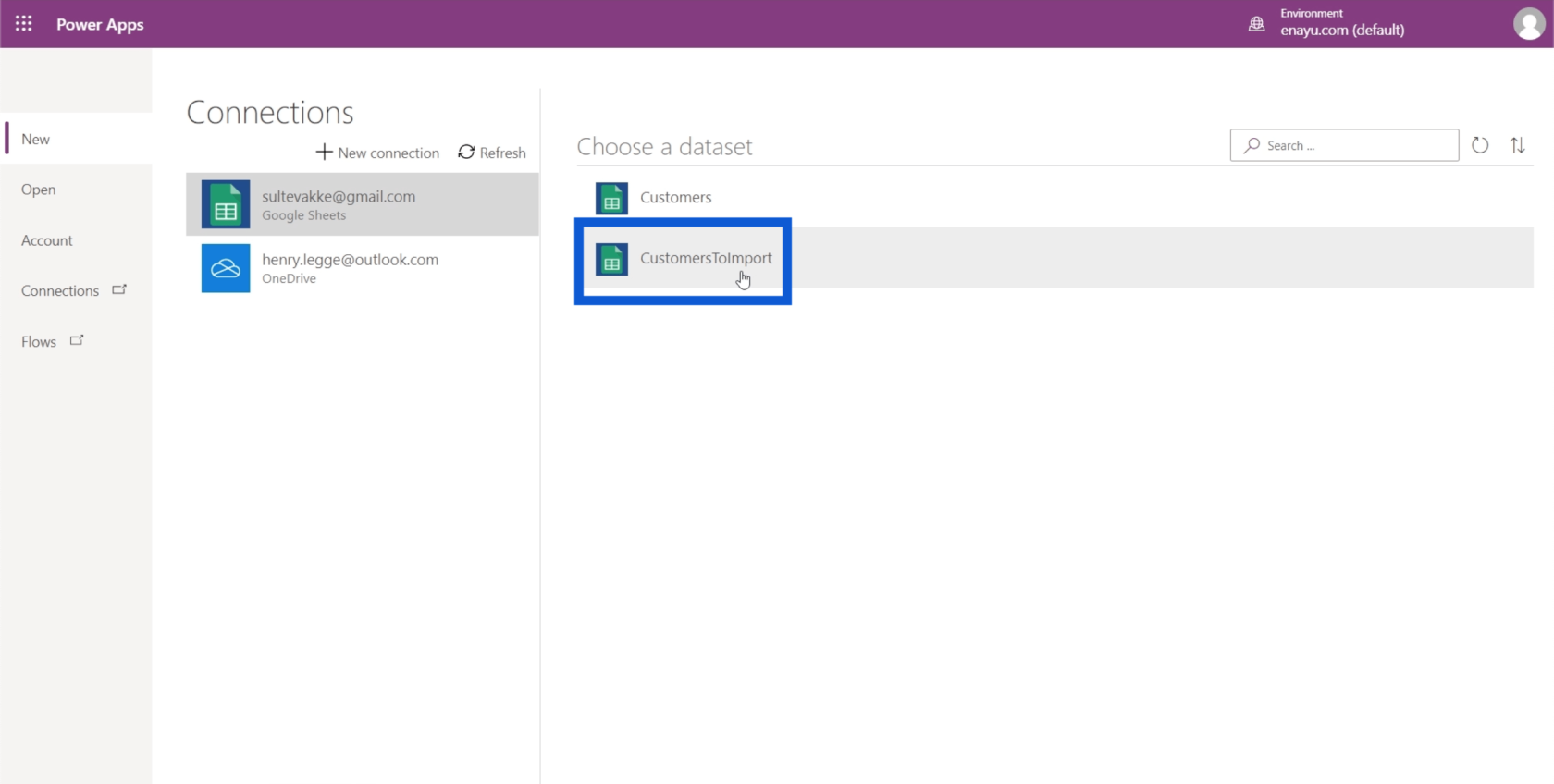
Task: Select Open in the left menu
Action: 39,190
